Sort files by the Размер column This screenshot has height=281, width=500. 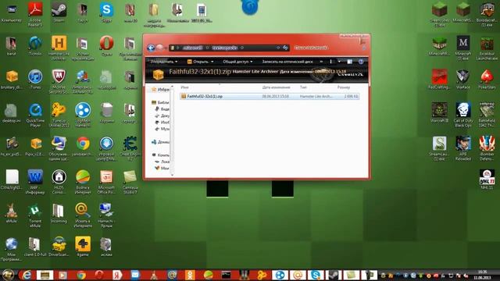click(344, 87)
